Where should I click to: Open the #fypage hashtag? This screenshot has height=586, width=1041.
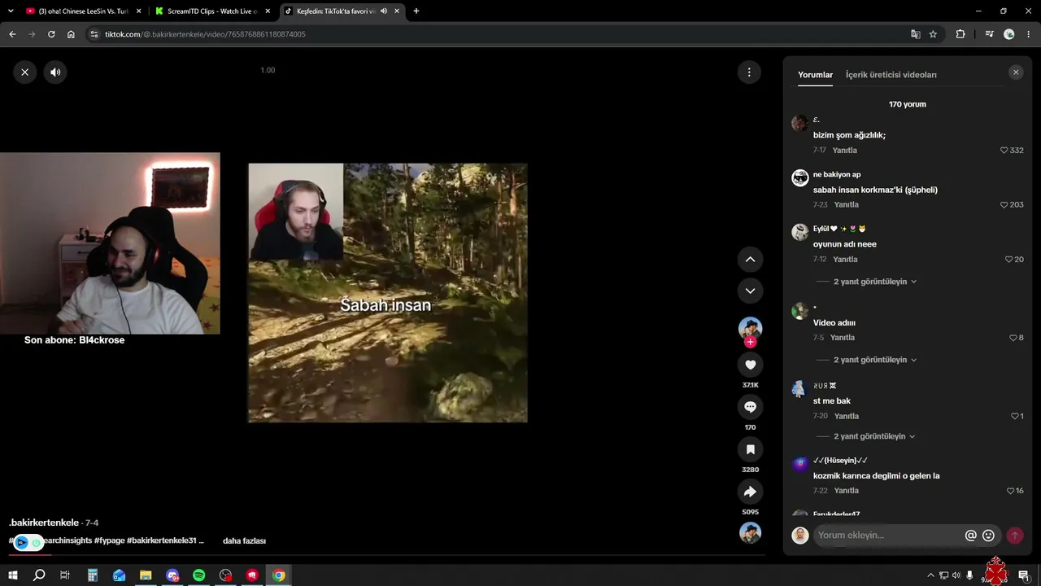[x=109, y=541]
